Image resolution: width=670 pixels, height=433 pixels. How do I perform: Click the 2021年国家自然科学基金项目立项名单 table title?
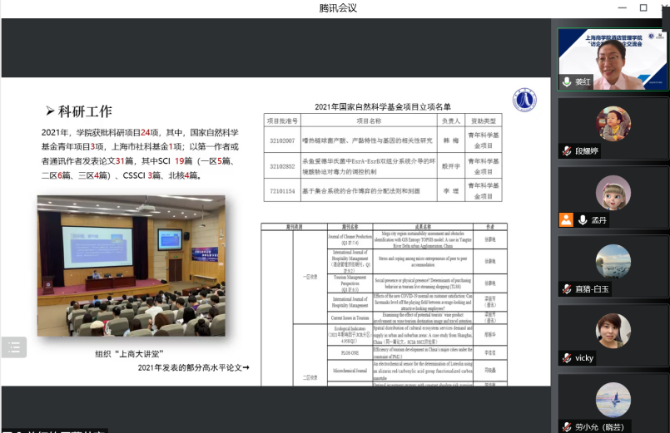(x=382, y=106)
